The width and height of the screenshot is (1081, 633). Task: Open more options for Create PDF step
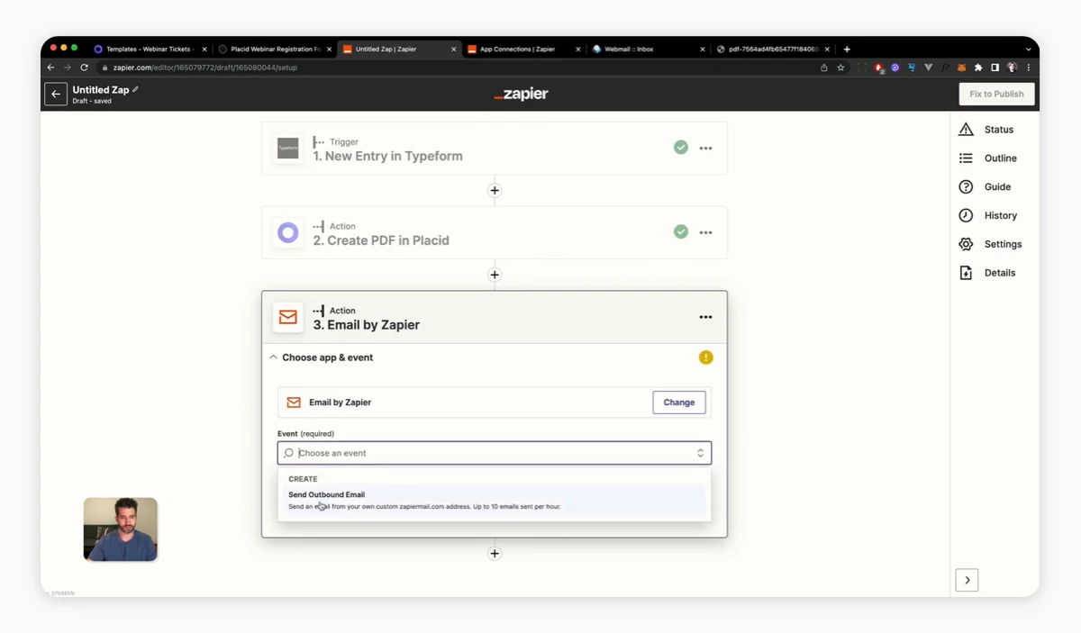[x=705, y=232]
